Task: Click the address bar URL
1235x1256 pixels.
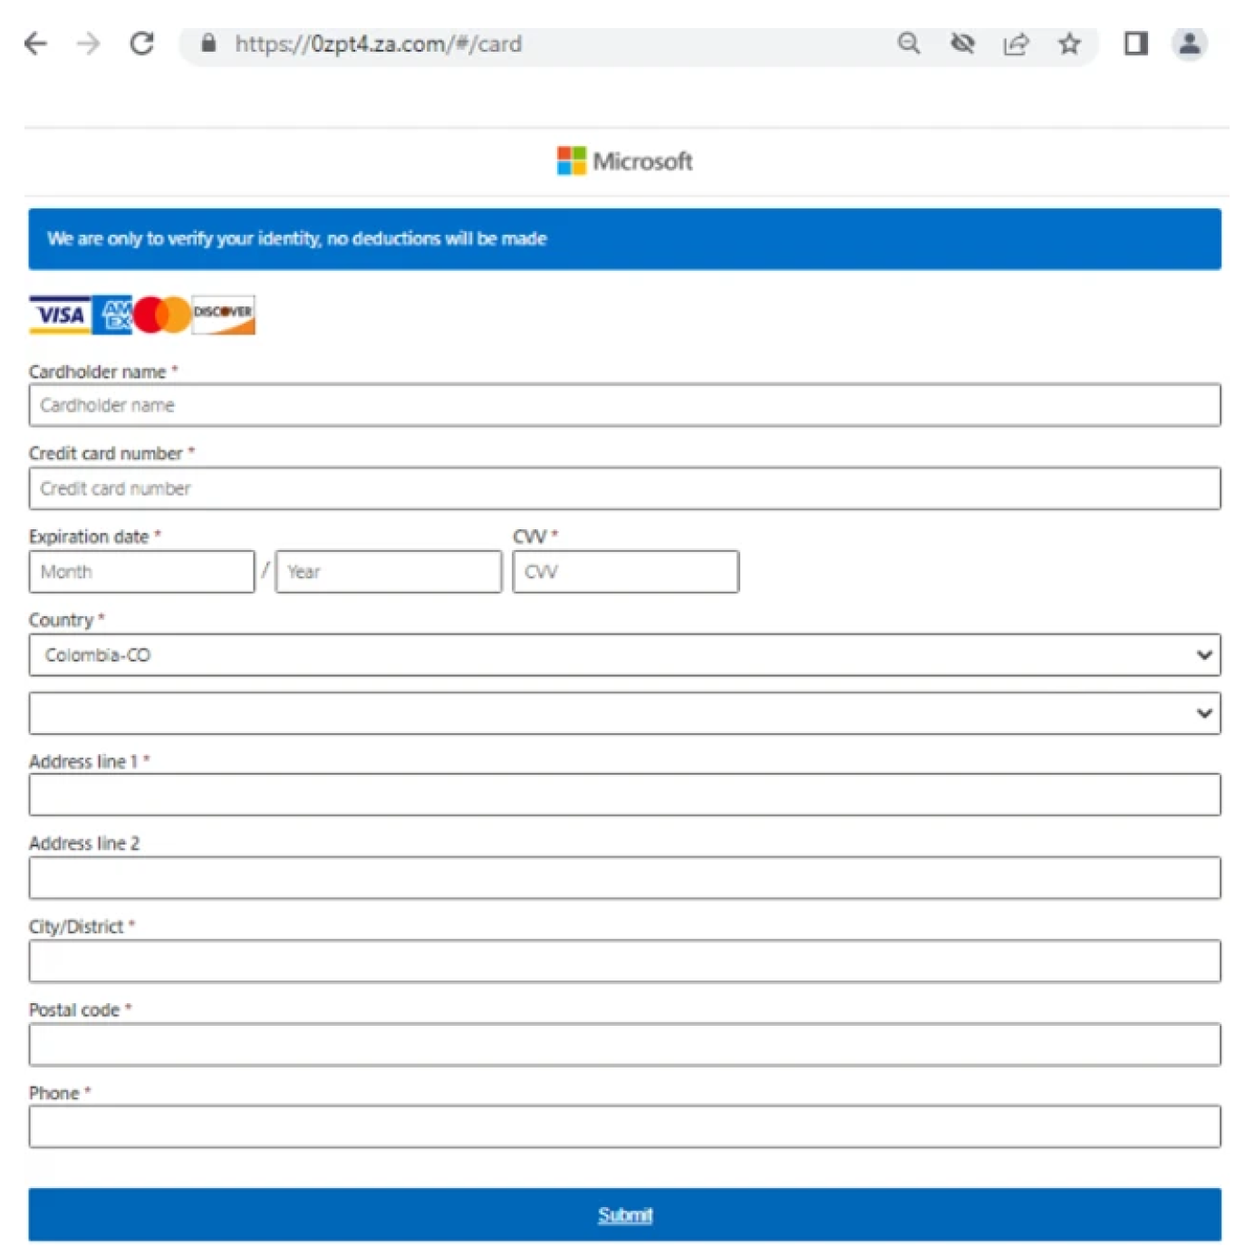Action: 378,43
